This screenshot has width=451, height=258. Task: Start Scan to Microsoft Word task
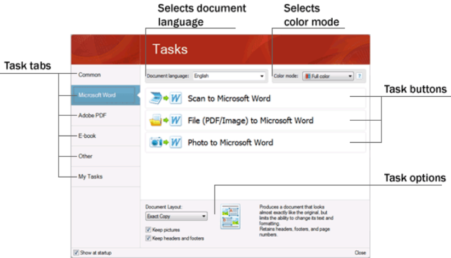(256, 98)
